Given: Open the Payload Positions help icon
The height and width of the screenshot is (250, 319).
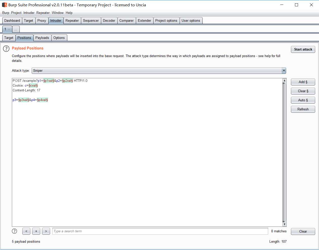Looking at the screenshot, I should pos(6,48).
